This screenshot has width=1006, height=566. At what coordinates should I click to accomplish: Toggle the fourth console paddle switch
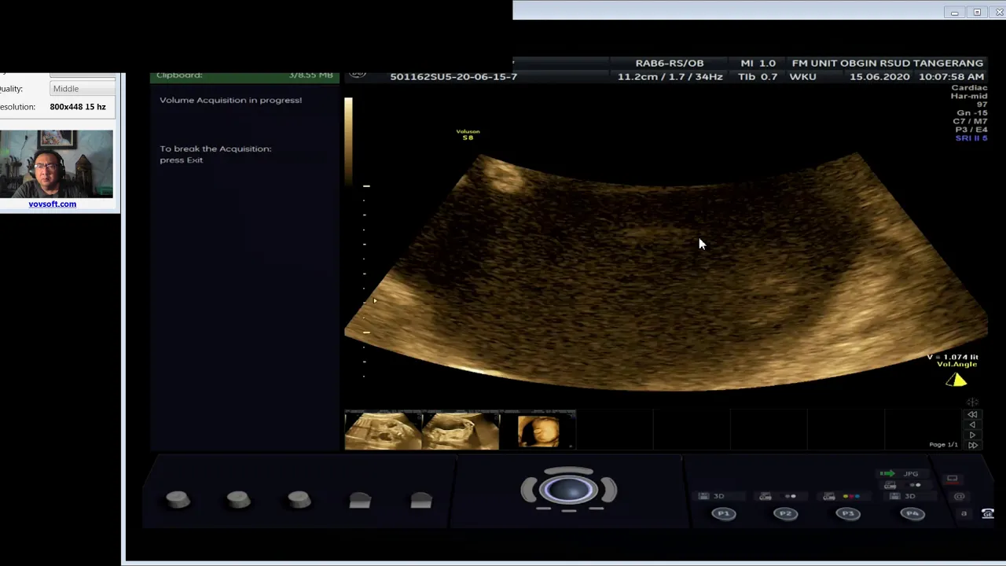[x=360, y=500]
